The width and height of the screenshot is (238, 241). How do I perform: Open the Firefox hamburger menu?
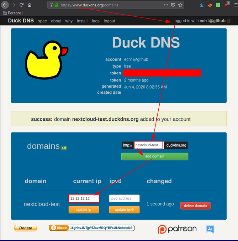[236, 5]
